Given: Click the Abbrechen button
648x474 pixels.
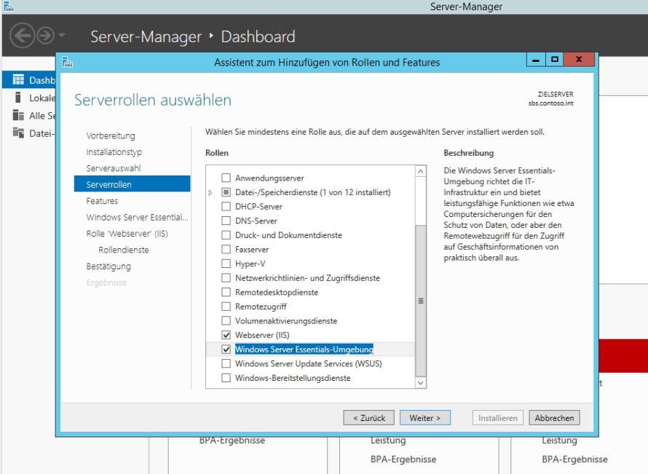Looking at the screenshot, I should 554,418.
